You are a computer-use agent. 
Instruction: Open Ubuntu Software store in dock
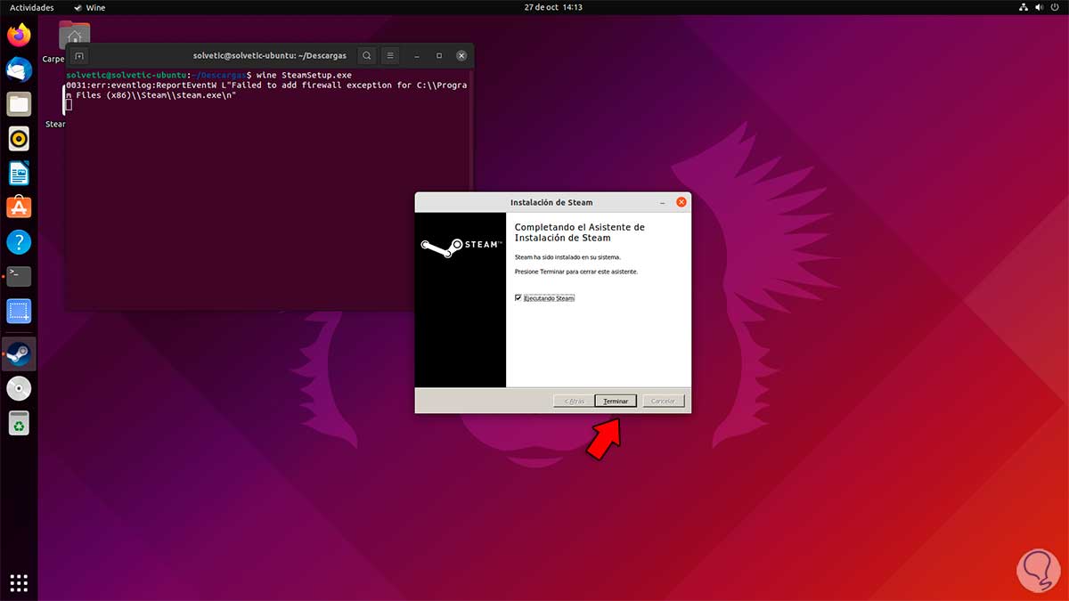pyautogui.click(x=19, y=207)
